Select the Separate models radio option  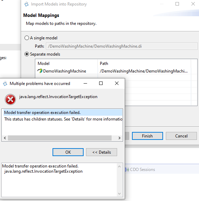27,54
